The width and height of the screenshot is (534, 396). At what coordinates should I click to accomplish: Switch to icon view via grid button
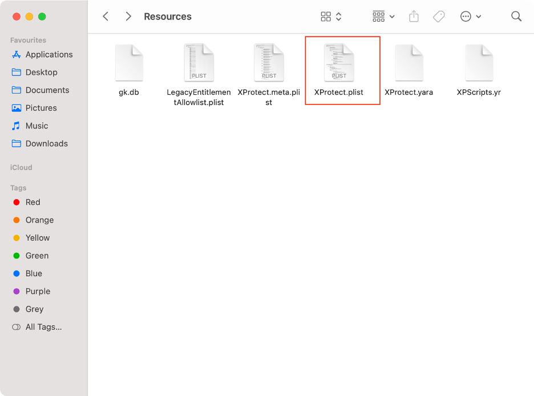click(x=326, y=17)
